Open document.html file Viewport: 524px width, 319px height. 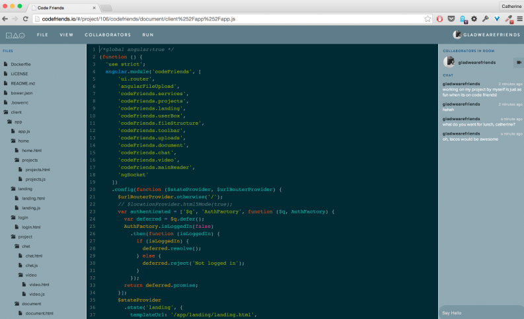click(x=39, y=313)
